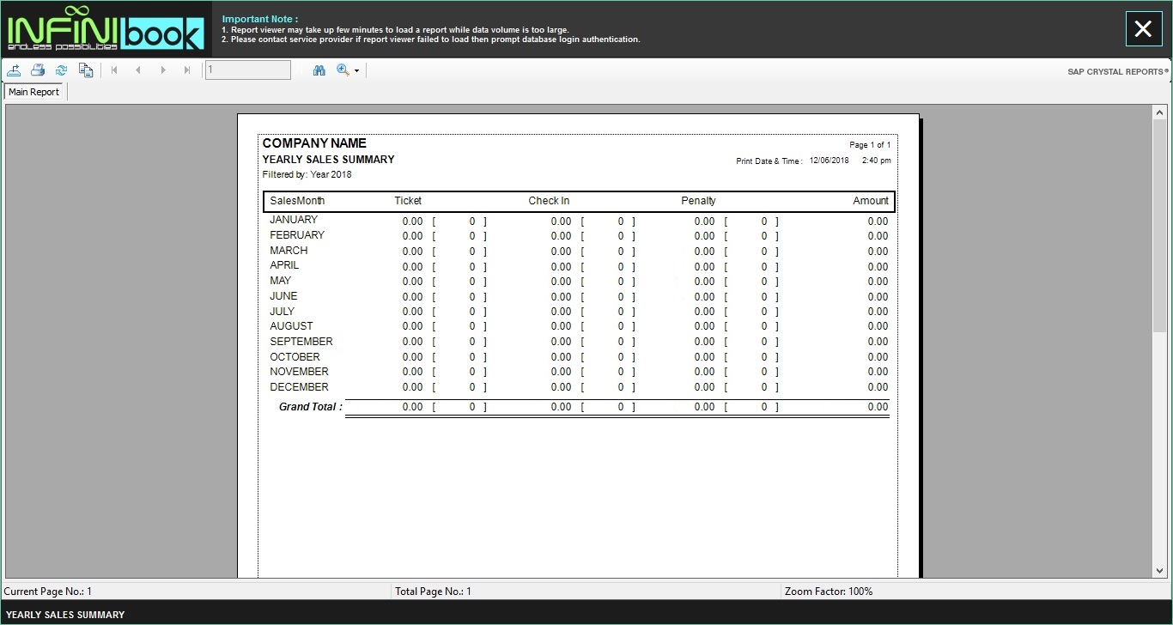
Task: Click the page number input field
Action: point(247,70)
